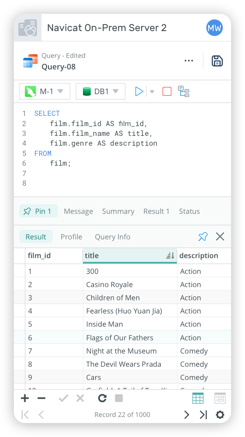Viewport: 245px width, 437px height.
Task: Stop the query using the red square
Action: 167,92
